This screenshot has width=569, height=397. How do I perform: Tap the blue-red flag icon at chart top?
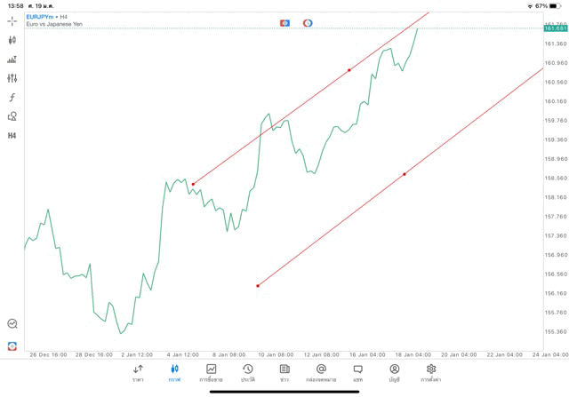tap(284, 23)
